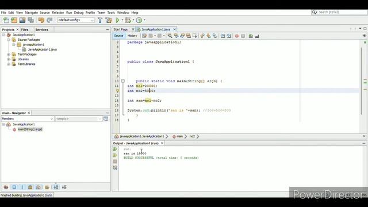Toggle Rectangular Selection in editor toolbar
The height and width of the screenshot is (207, 368).
[195, 36]
